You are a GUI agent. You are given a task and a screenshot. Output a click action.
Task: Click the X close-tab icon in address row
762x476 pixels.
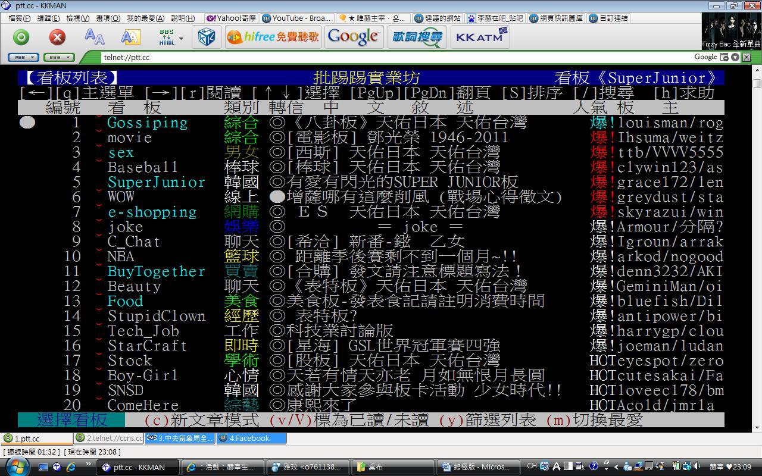tap(746, 57)
